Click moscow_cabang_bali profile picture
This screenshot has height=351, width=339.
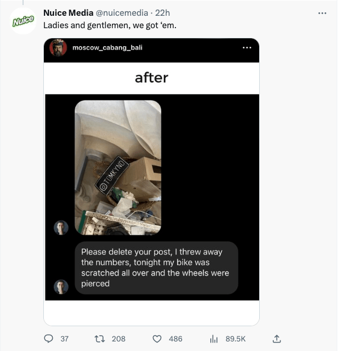click(x=58, y=48)
